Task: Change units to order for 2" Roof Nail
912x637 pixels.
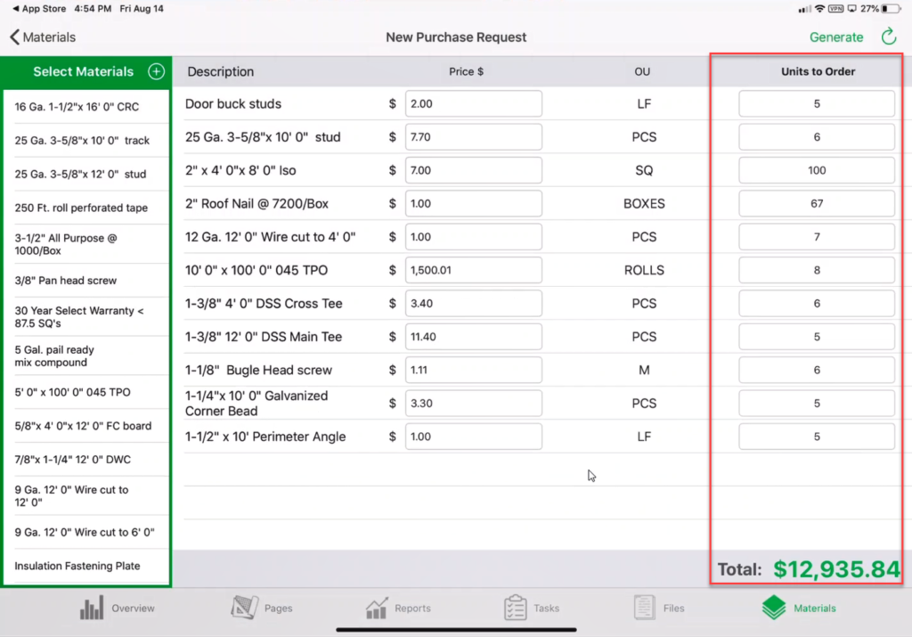Action: [816, 203]
